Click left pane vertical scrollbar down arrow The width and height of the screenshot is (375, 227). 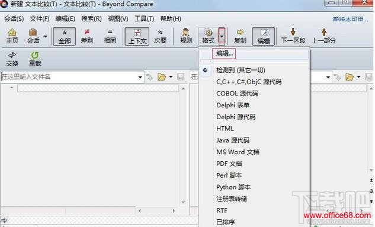pyautogui.click(x=184, y=202)
